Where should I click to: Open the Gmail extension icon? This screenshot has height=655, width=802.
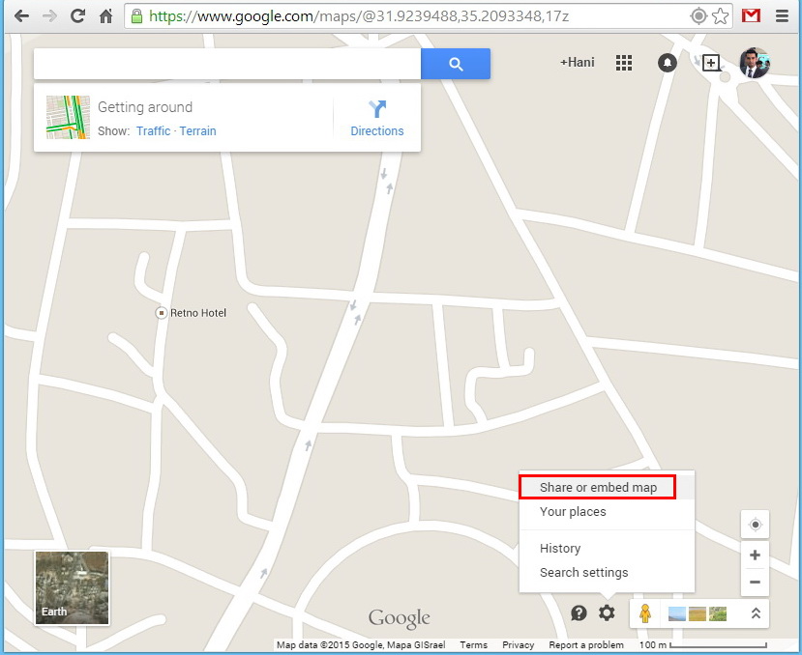[x=751, y=15]
